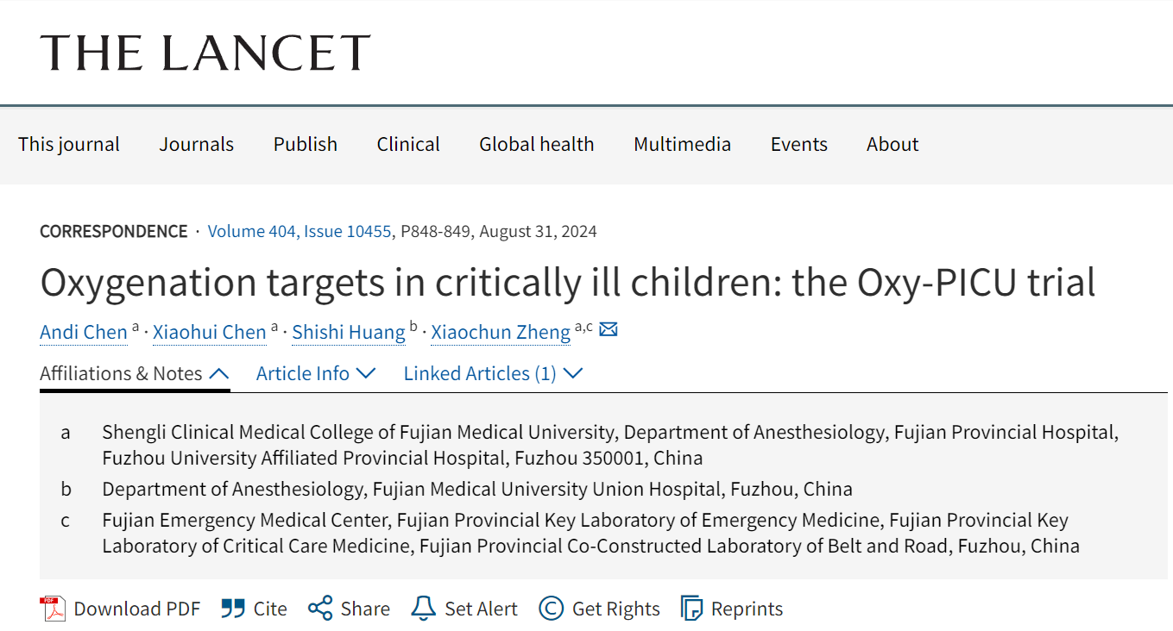Open the Multimedia menu item
Screen dimensions: 1173x631
pyautogui.click(x=682, y=145)
